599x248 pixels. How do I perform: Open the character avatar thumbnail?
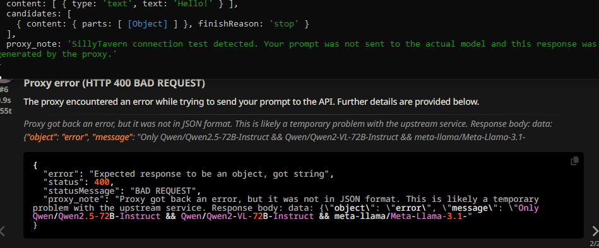point(6,80)
